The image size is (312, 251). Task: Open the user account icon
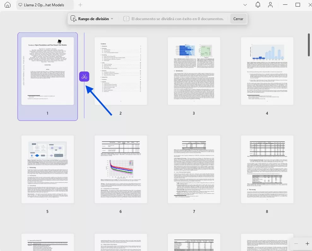270,5
